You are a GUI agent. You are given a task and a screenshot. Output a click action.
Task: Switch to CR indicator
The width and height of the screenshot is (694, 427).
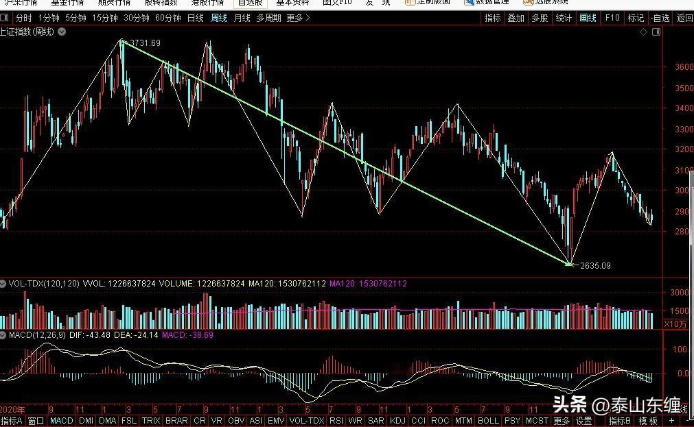[200, 421]
